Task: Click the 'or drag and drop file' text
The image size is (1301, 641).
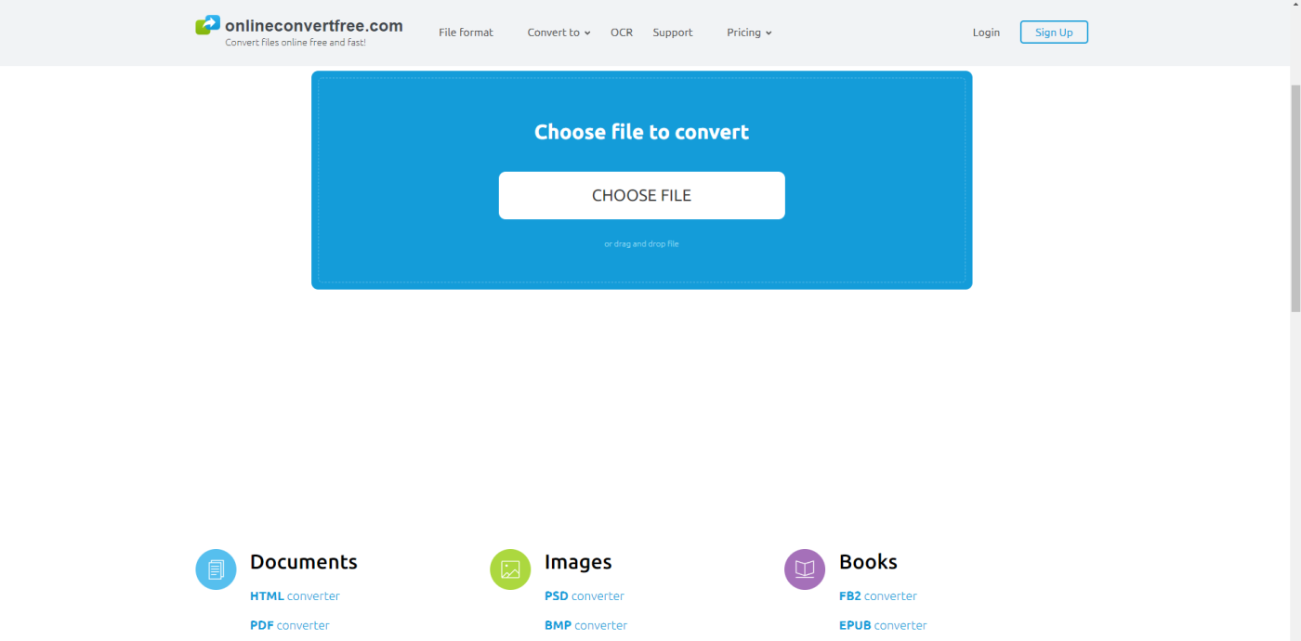Action: coord(641,244)
